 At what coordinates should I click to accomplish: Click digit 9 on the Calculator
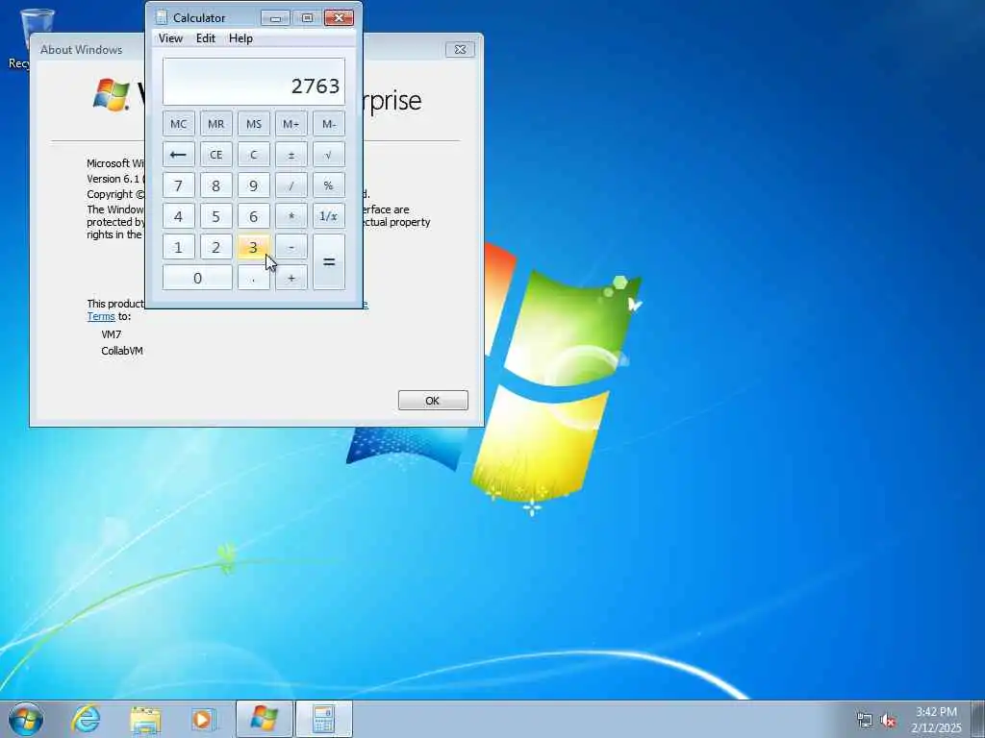coord(253,185)
